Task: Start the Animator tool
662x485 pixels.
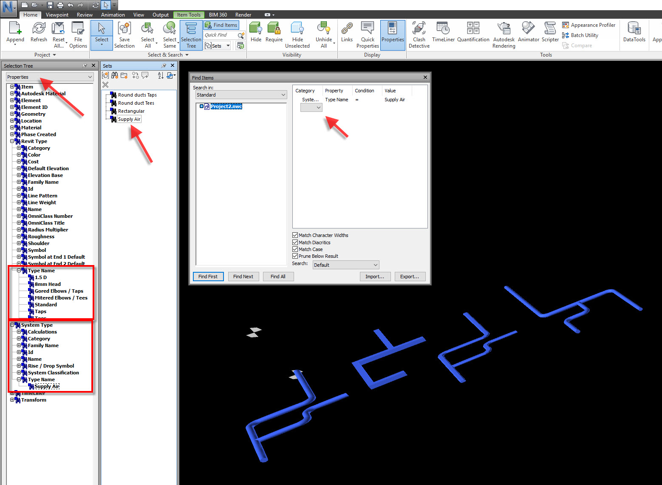Action: click(x=528, y=34)
